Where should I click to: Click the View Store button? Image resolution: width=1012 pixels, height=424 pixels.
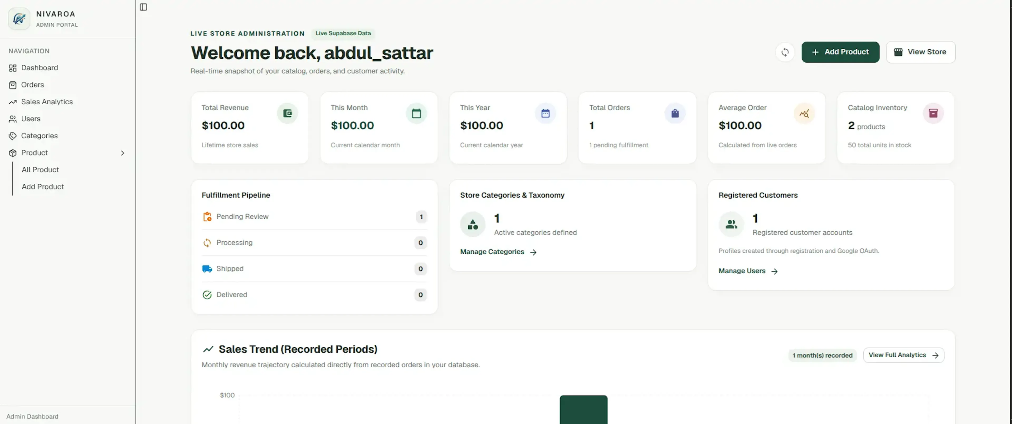coord(921,52)
